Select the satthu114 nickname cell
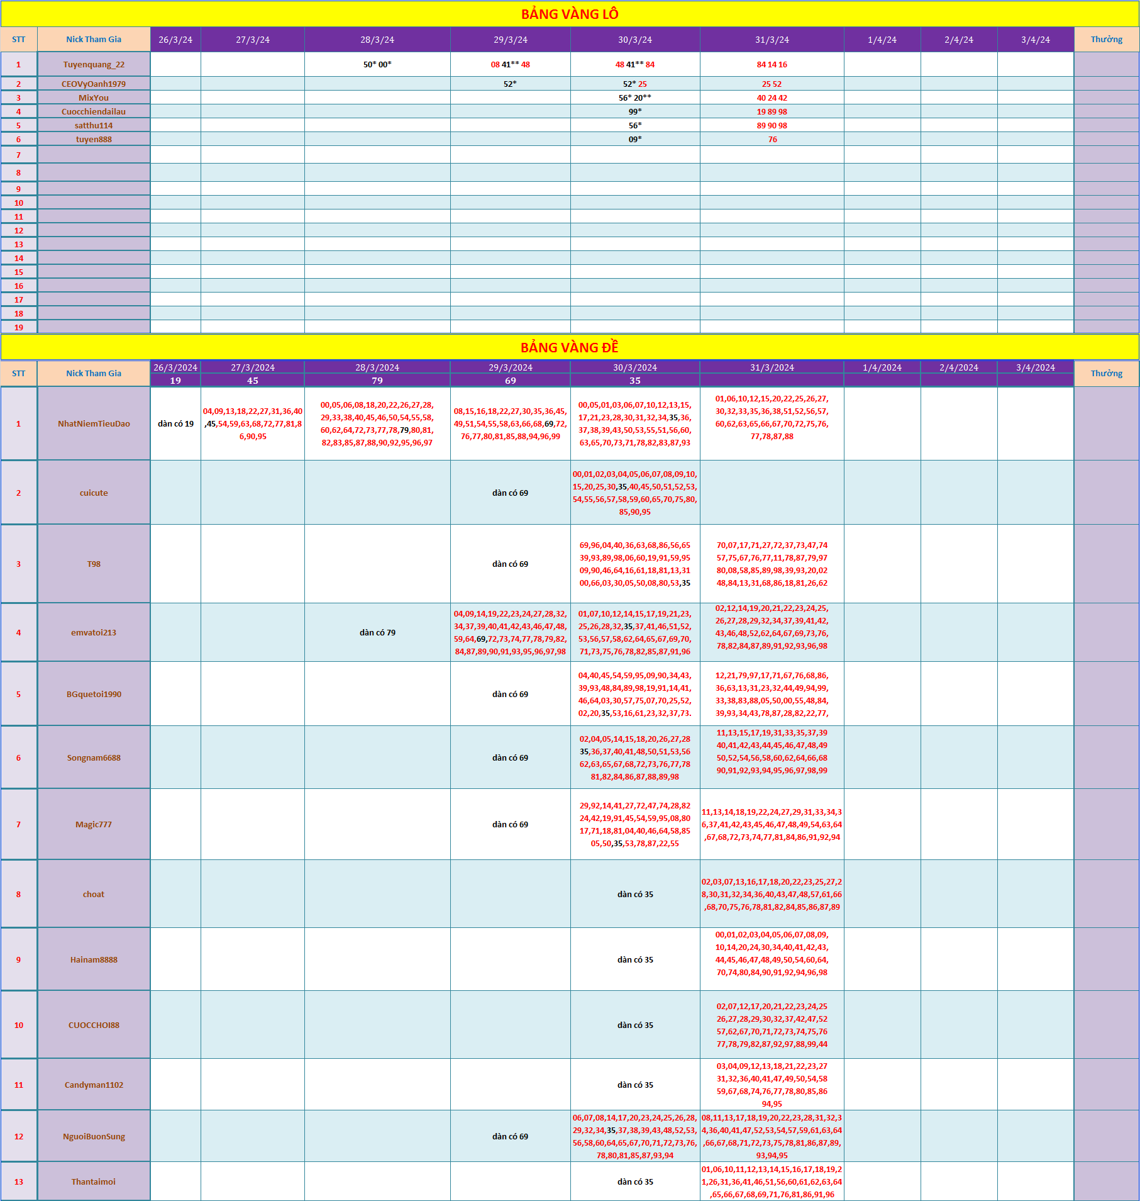The image size is (1140, 1201). pos(94,125)
